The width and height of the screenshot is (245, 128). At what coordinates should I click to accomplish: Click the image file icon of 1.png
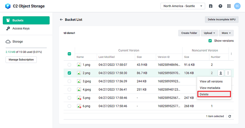(79, 65)
